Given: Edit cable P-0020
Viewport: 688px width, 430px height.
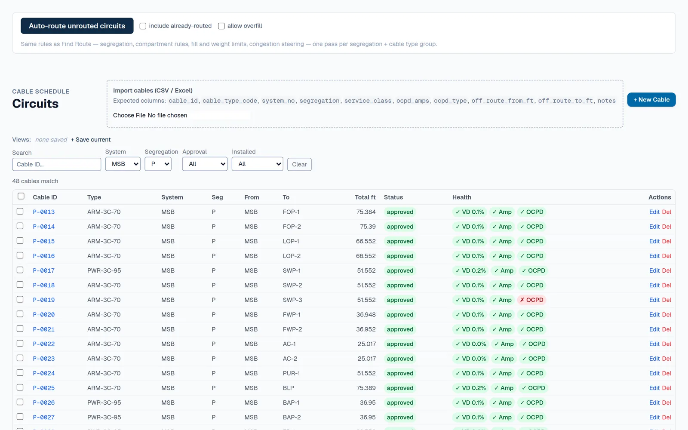Looking at the screenshot, I should 654,315.
